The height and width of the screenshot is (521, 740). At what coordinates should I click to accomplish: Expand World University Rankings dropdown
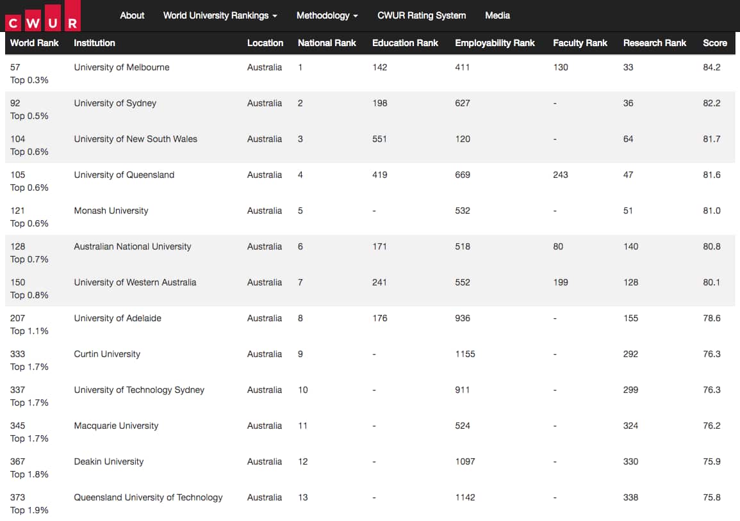[220, 15]
